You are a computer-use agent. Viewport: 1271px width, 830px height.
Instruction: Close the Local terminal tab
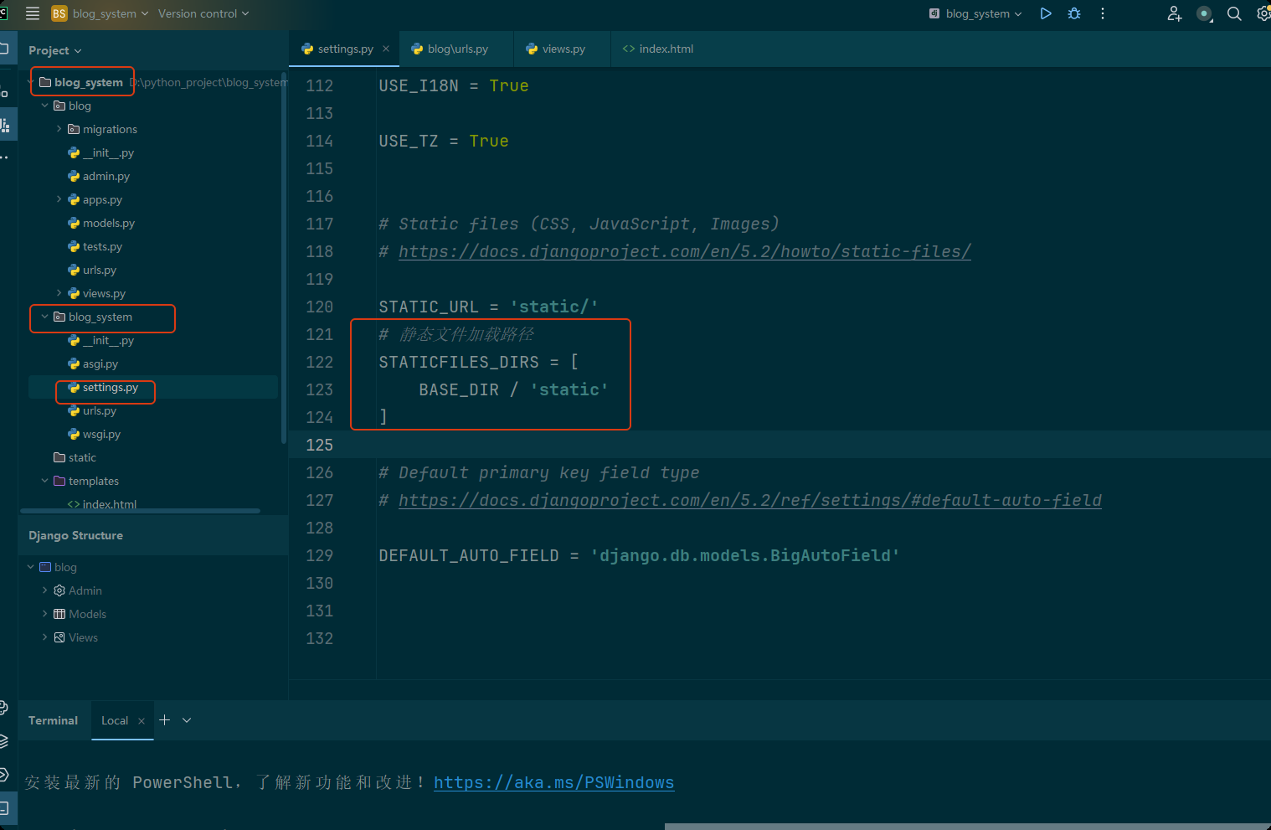[142, 721]
